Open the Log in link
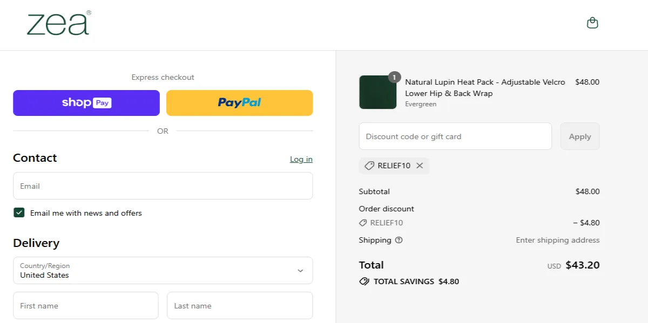Image resolution: width=648 pixels, height=323 pixels. tap(301, 159)
